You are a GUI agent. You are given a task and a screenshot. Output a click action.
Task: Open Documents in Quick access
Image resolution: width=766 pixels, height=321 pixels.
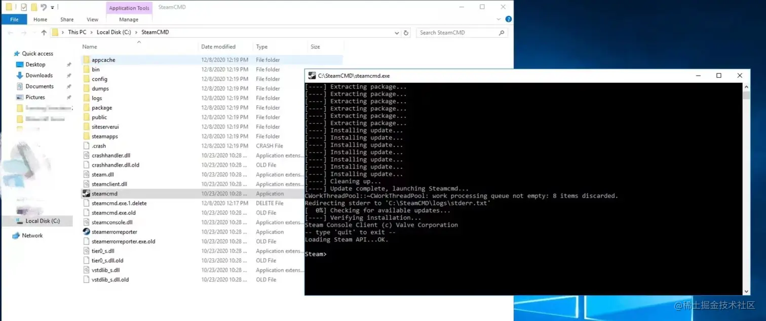click(40, 86)
